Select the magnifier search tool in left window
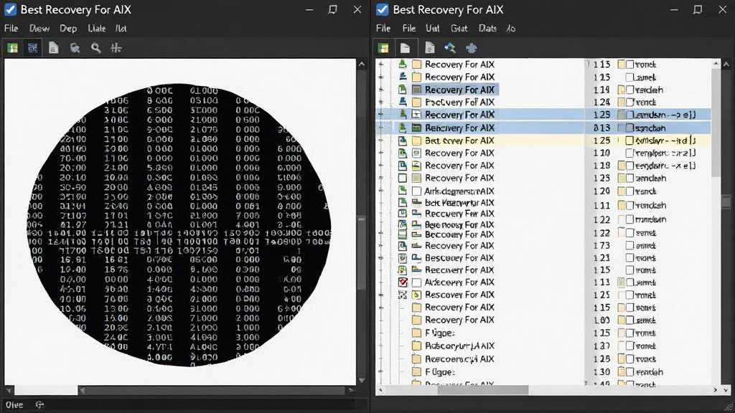 [95, 48]
